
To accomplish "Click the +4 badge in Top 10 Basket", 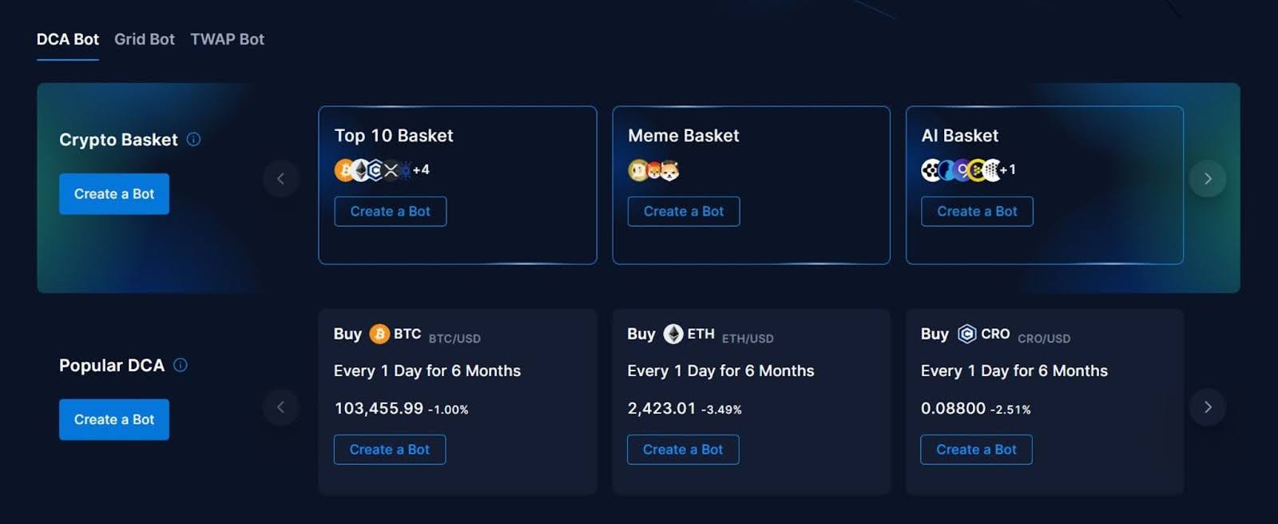I will coord(422,169).
